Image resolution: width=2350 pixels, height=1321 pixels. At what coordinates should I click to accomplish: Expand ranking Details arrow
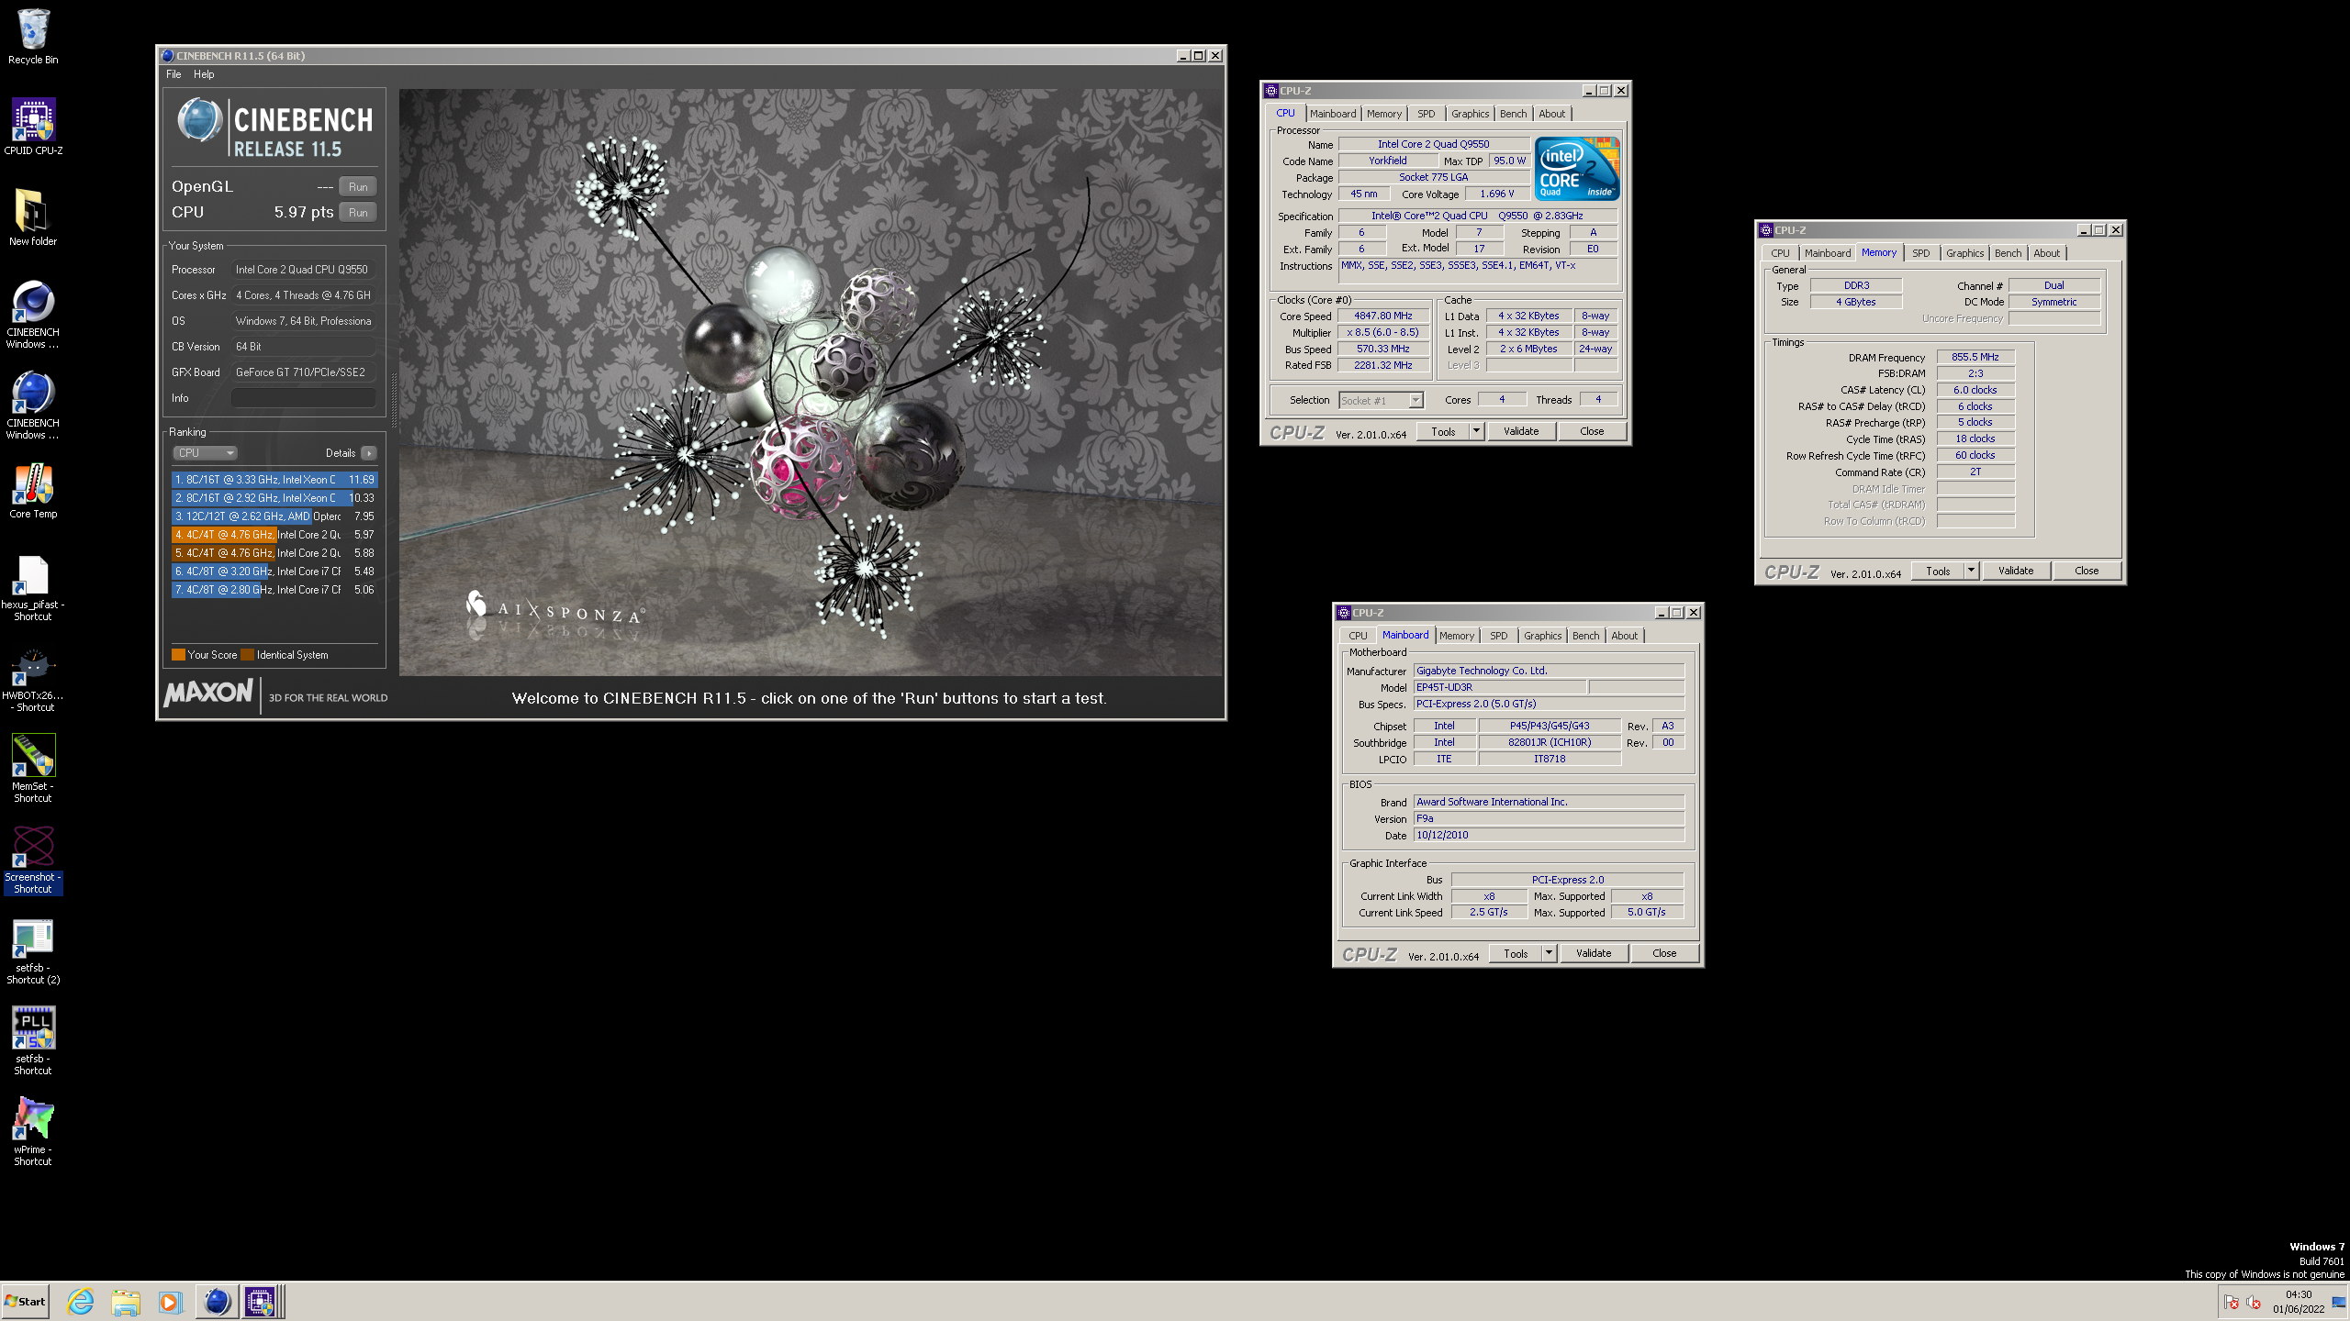[x=369, y=453]
